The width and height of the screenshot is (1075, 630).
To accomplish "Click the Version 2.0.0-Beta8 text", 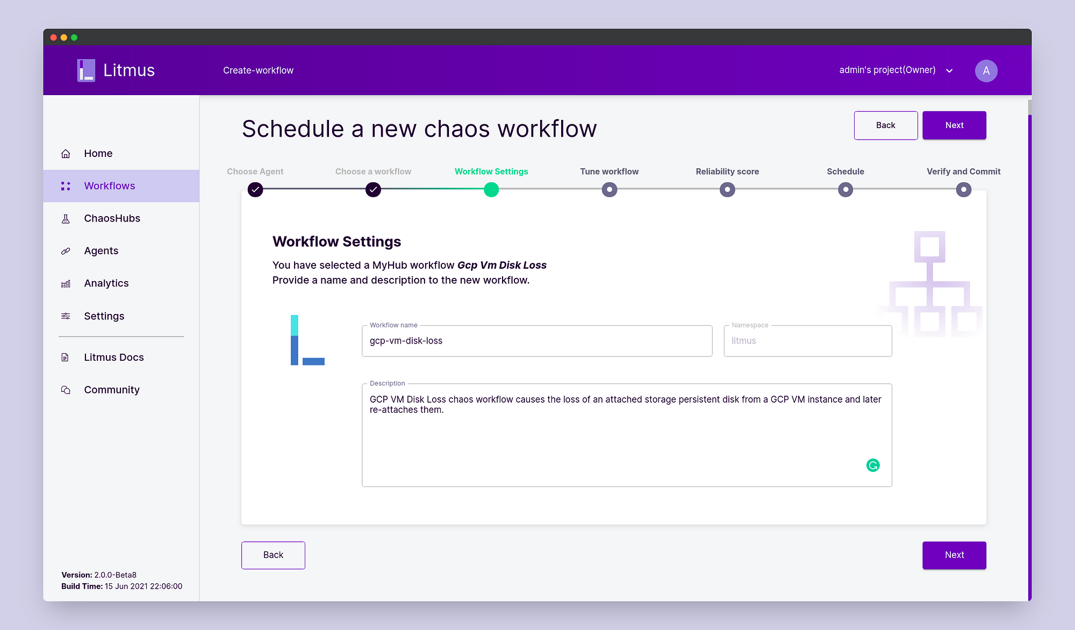I will 99,575.
